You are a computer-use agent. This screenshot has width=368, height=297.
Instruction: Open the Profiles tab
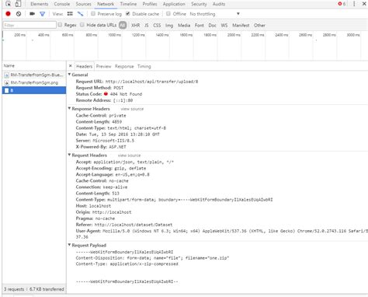(150, 4)
